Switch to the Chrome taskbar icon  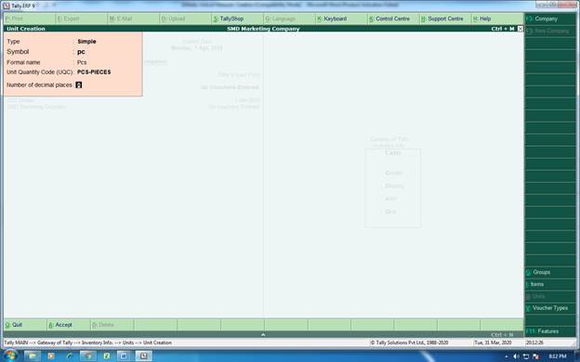[x=88, y=356]
